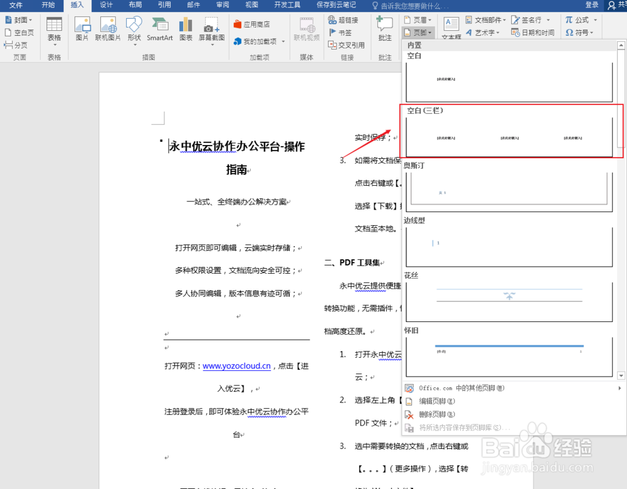Switch to the Layout (布局) tab
This screenshot has width=627, height=489.
pos(135,5)
